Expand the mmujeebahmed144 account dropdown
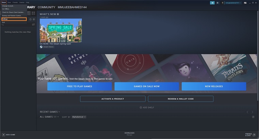The width and height of the screenshot is (259, 139). pos(233,3)
